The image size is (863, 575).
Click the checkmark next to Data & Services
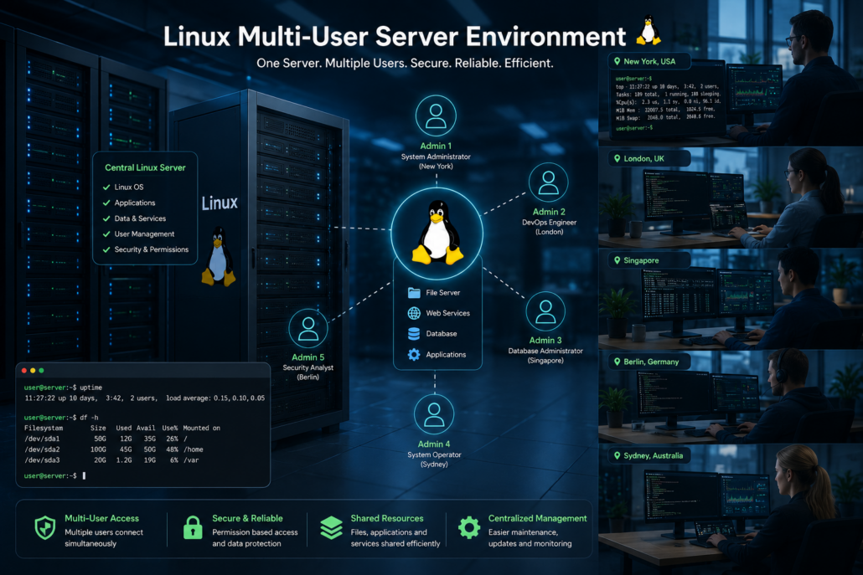point(106,218)
